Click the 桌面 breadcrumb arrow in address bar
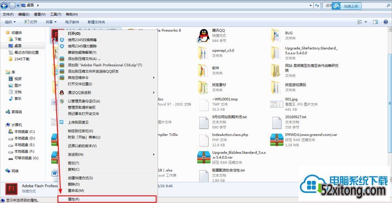Image resolution: width=392 pixels, height=203 pixels. coord(38,5)
